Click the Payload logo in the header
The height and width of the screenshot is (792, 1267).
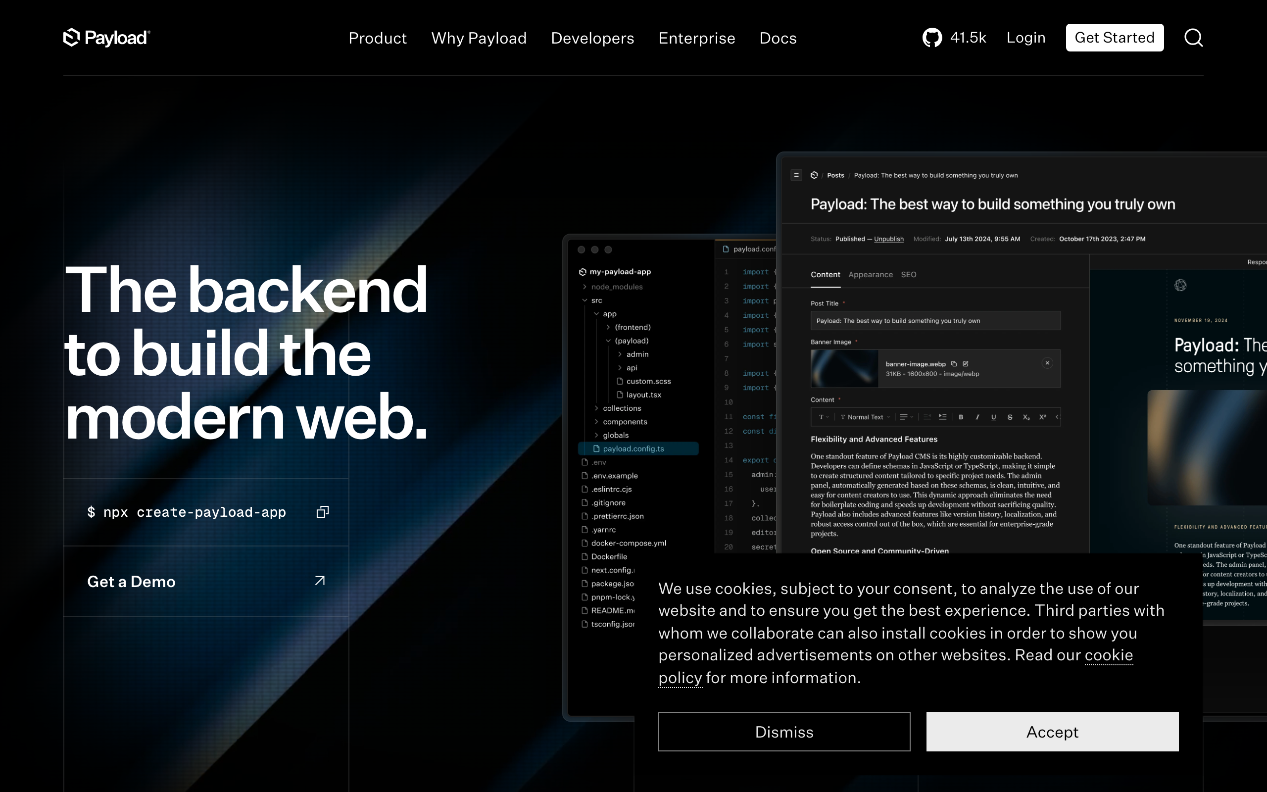click(107, 38)
